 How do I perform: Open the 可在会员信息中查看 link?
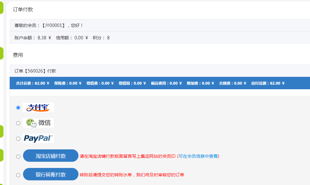click(x=198, y=156)
